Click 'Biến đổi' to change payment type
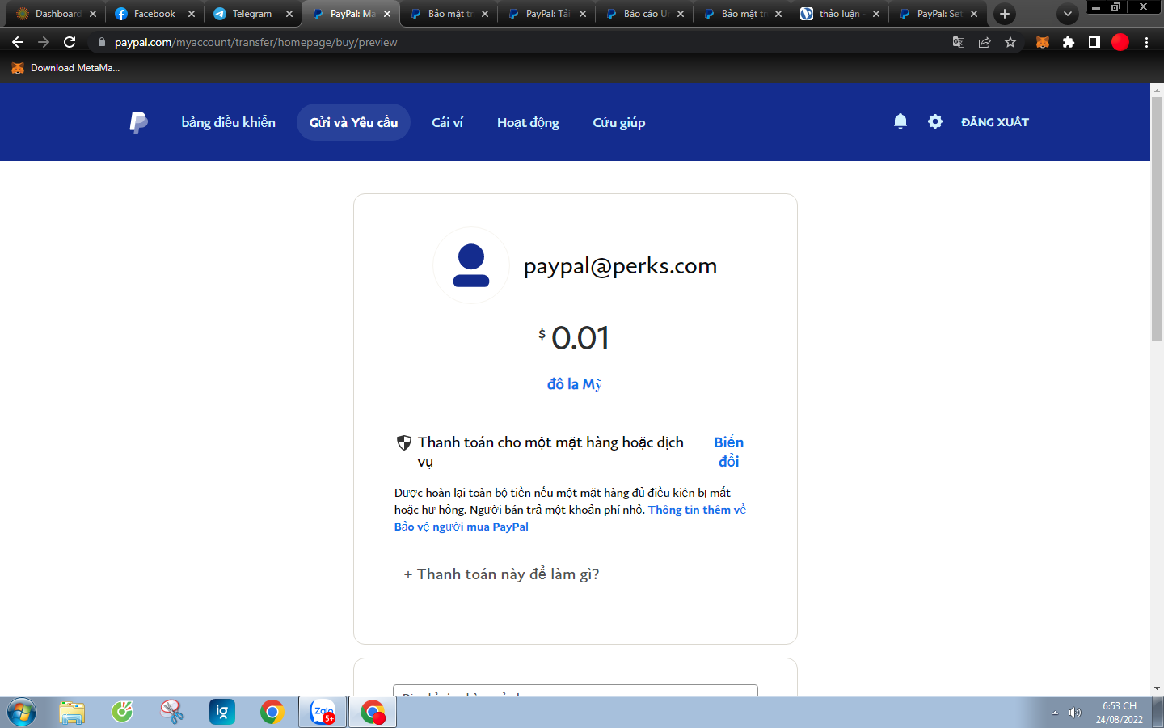1164x728 pixels. click(729, 451)
